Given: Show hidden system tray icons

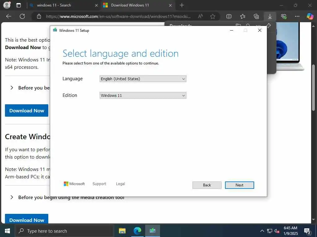Looking at the screenshot, I should [262, 231].
